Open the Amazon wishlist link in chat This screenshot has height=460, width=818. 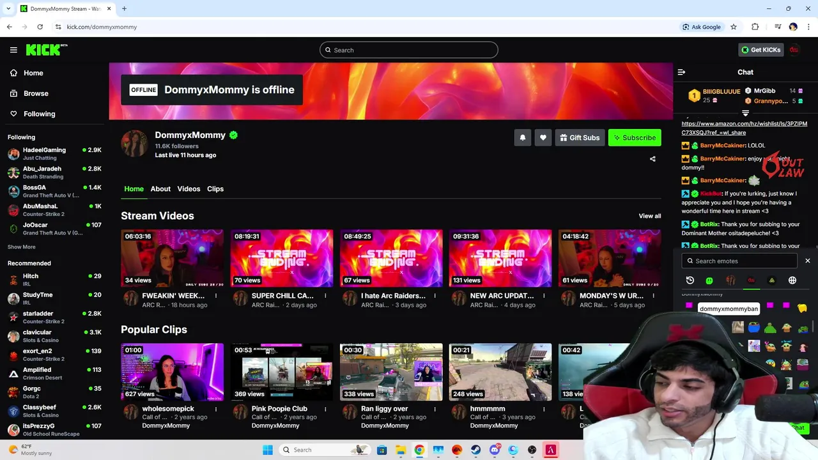(x=744, y=128)
